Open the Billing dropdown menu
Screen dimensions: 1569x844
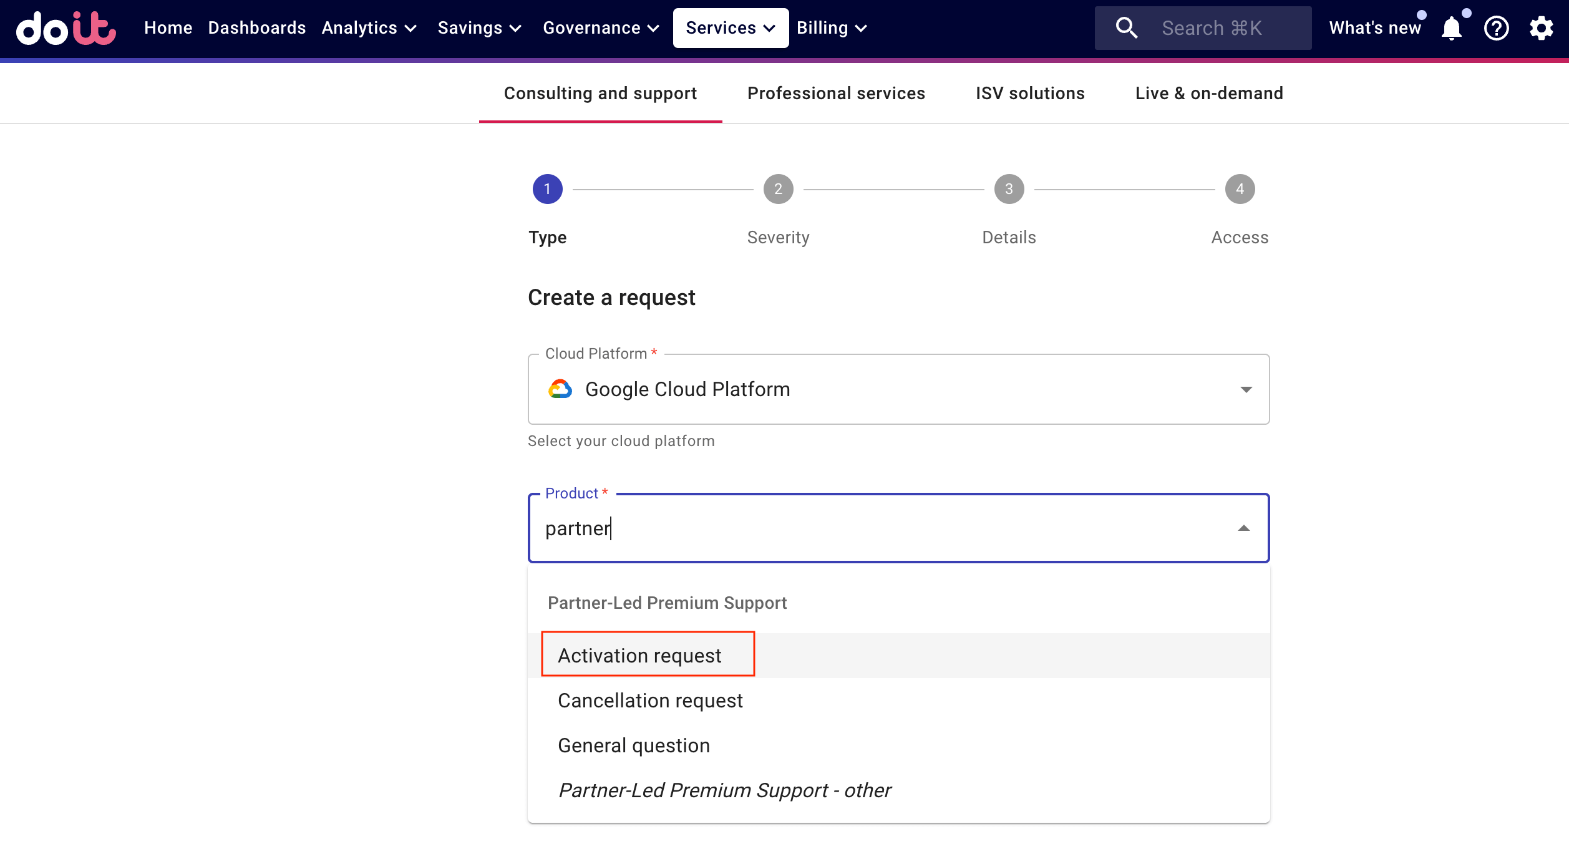[x=830, y=28]
